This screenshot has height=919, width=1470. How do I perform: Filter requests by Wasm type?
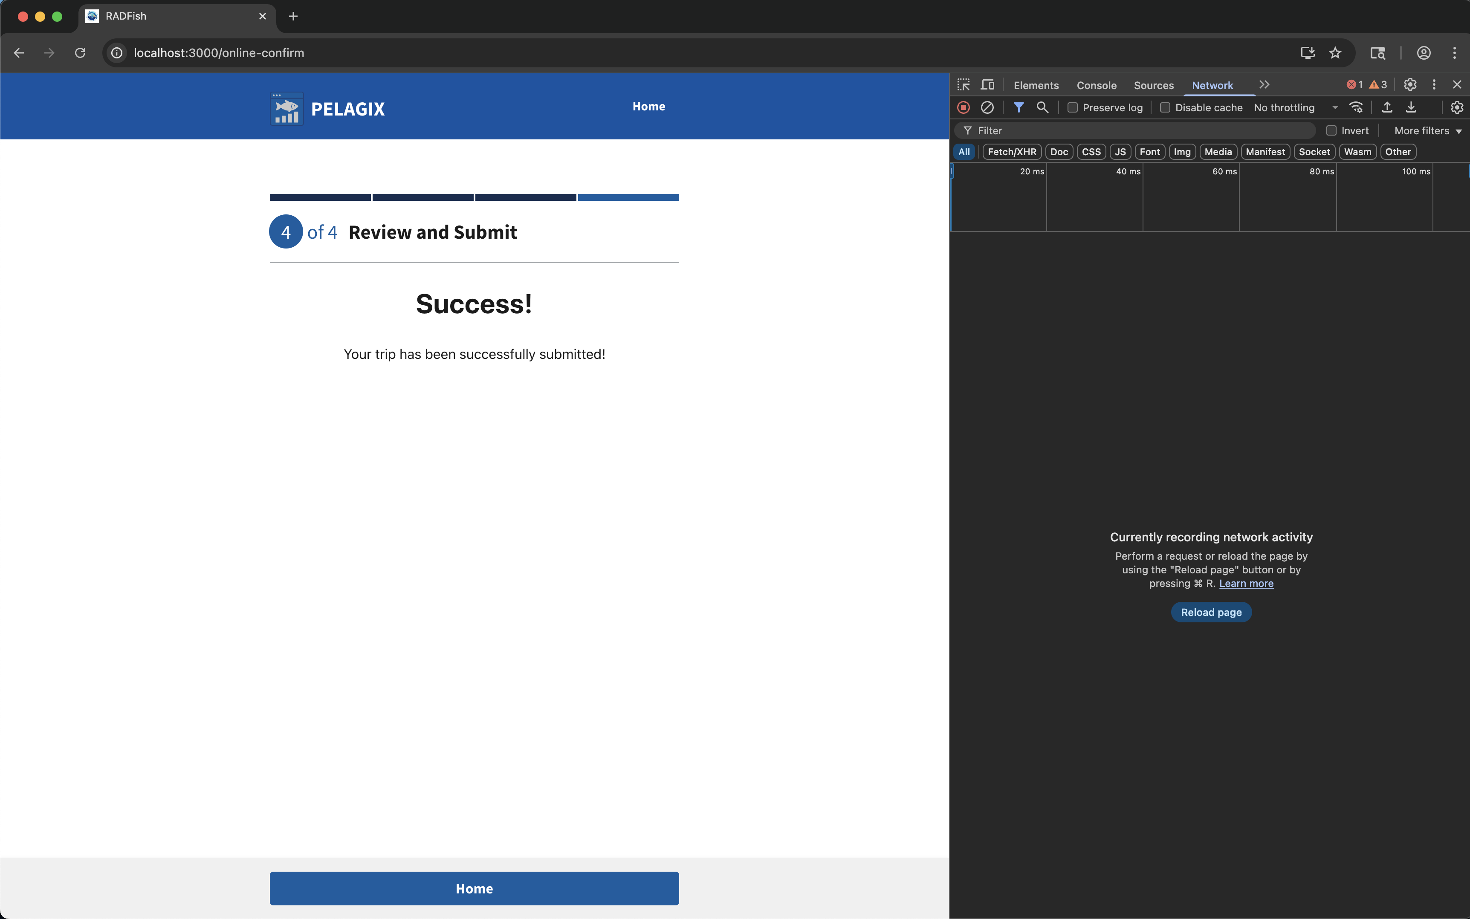[x=1357, y=152]
